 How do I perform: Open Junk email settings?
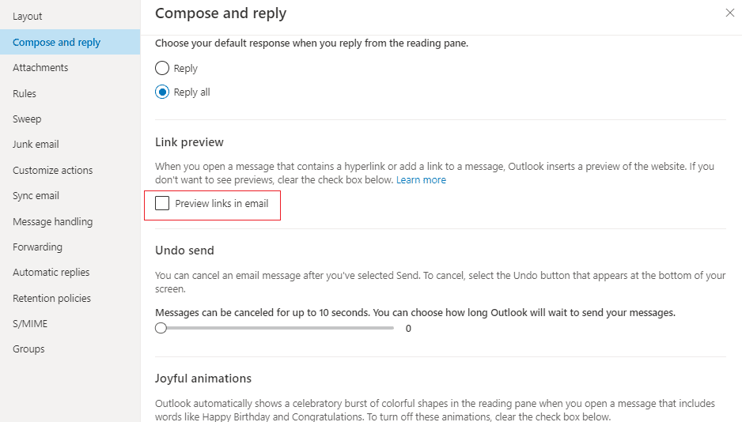point(36,145)
